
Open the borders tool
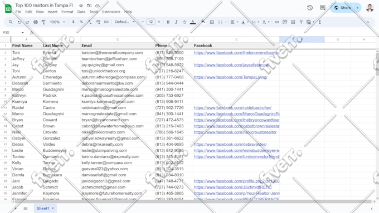pos(212,22)
